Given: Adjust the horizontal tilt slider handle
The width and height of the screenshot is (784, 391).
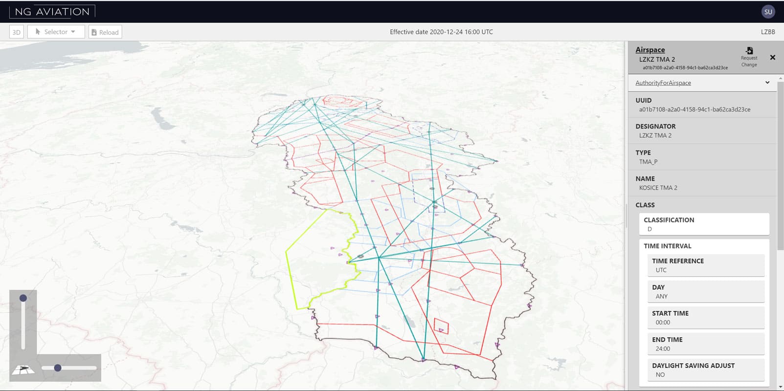Looking at the screenshot, I should (58, 368).
